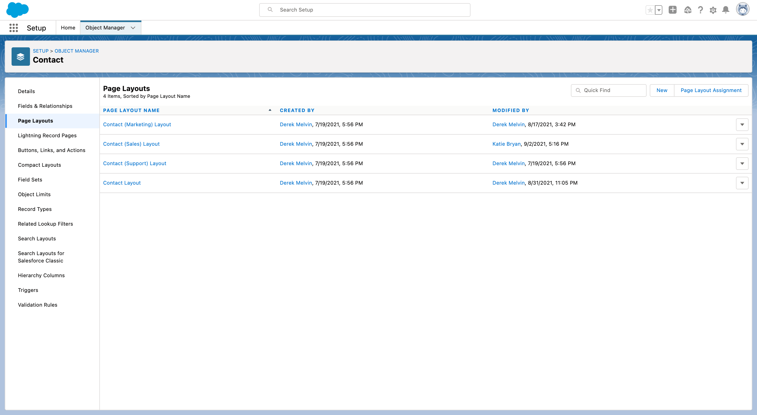Open row actions for Contact Layout
Viewport: 757px width, 415px height.
point(742,183)
